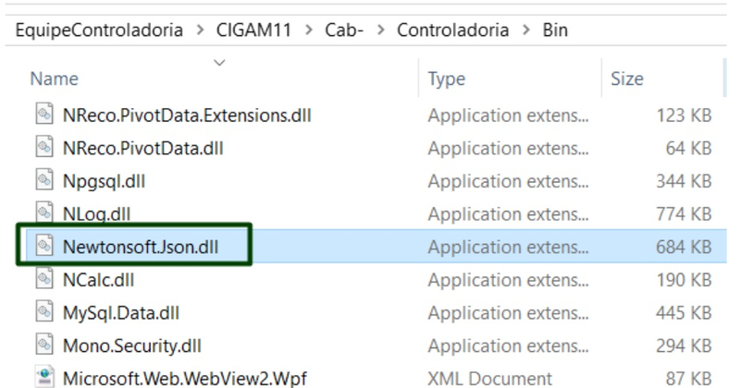
Task: Click the NLog.dll file icon
Action: [x=44, y=212]
